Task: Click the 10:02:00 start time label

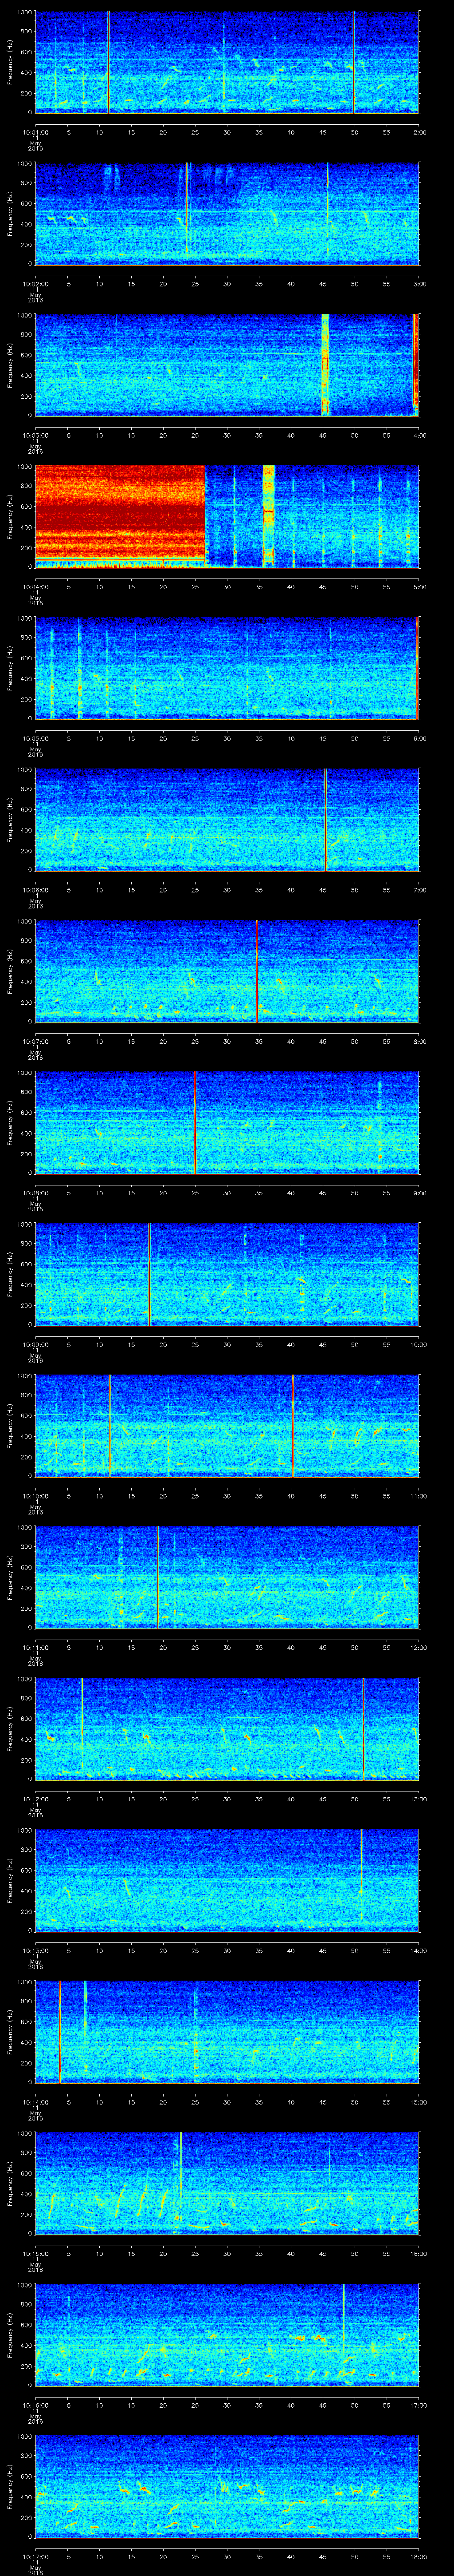Action: click(x=35, y=284)
